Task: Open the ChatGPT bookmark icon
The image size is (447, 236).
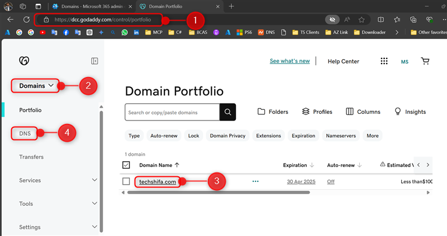Action: click(89, 32)
